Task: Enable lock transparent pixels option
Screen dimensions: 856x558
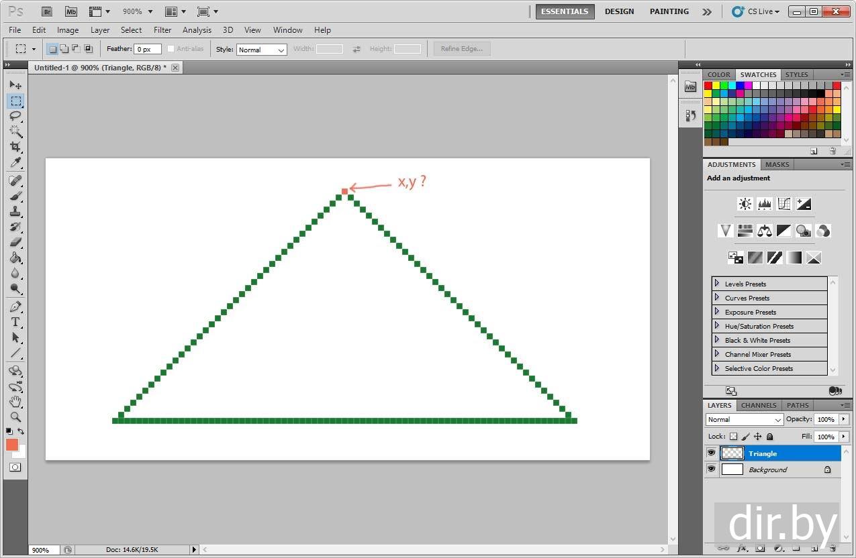Action: [x=733, y=437]
